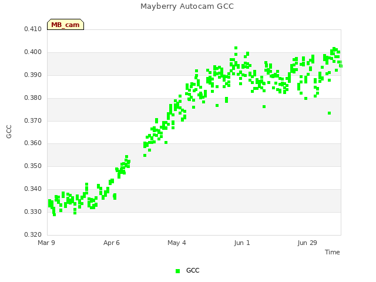The width and height of the screenshot is (376, 282).
Task: Click the 0.410 y-axis value
Action: point(33,29)
